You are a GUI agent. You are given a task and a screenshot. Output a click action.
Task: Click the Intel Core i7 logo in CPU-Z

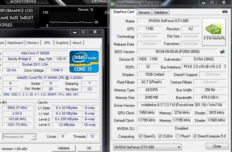(x=84, y=62)
